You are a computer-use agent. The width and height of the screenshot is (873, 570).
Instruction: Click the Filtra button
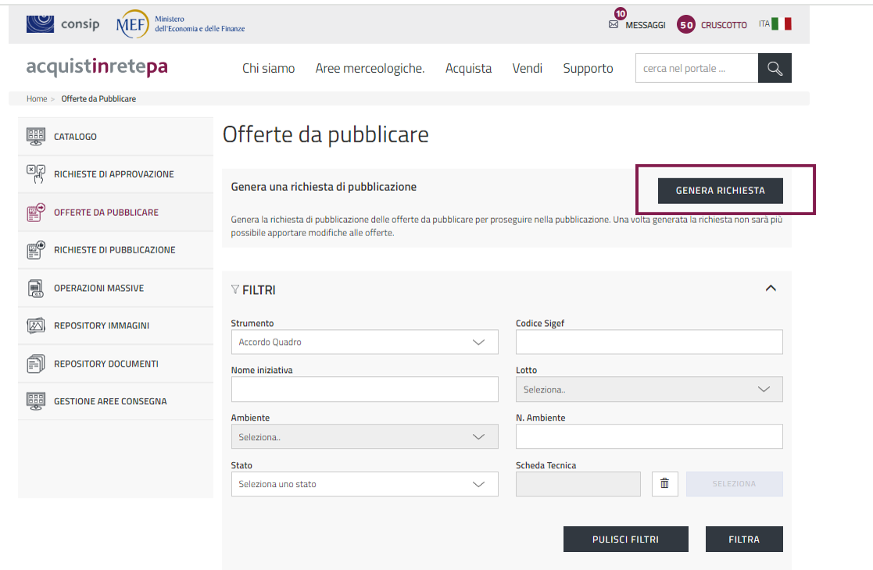pyautogui.click(x=743, y=540)
